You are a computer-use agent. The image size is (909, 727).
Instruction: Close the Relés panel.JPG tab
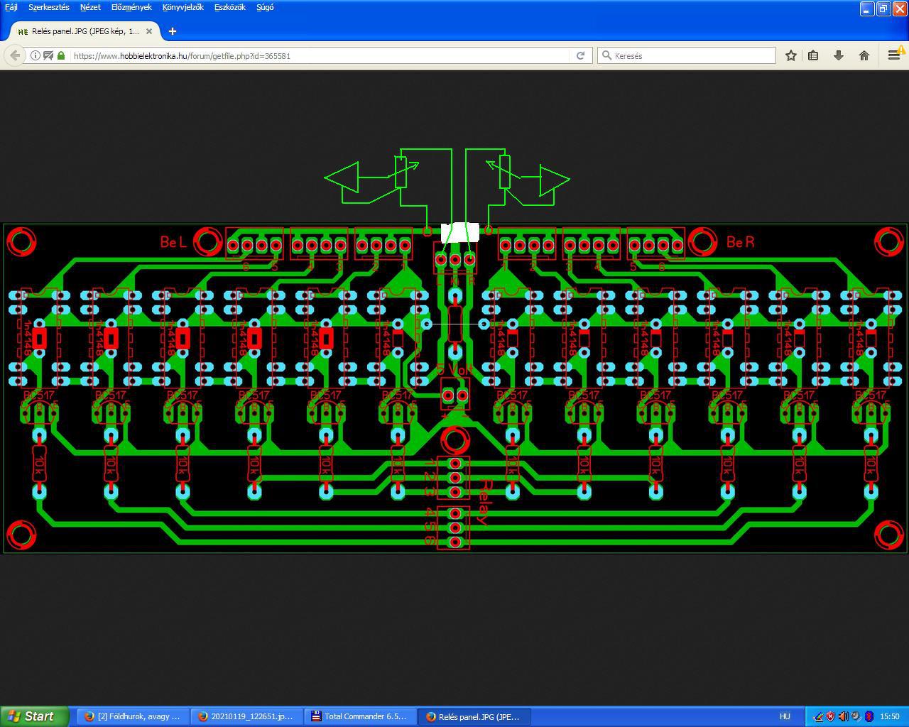coord(149,31)
